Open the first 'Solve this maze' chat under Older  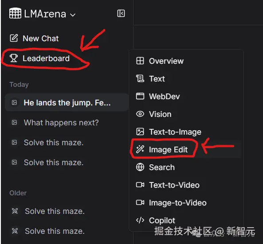[x=67, y=211]
